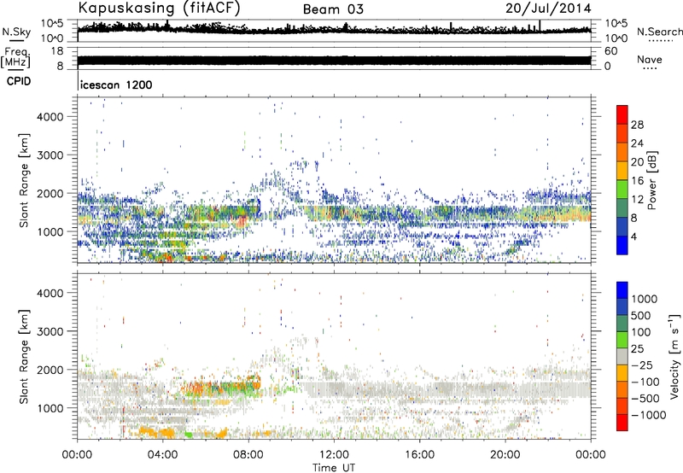Click the 'icescan 1200' text
The image size is (683, 473).
116,85
